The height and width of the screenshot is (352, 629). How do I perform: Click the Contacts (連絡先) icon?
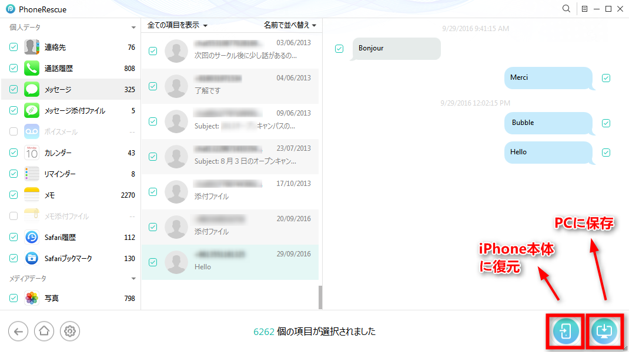coord(32,48)
